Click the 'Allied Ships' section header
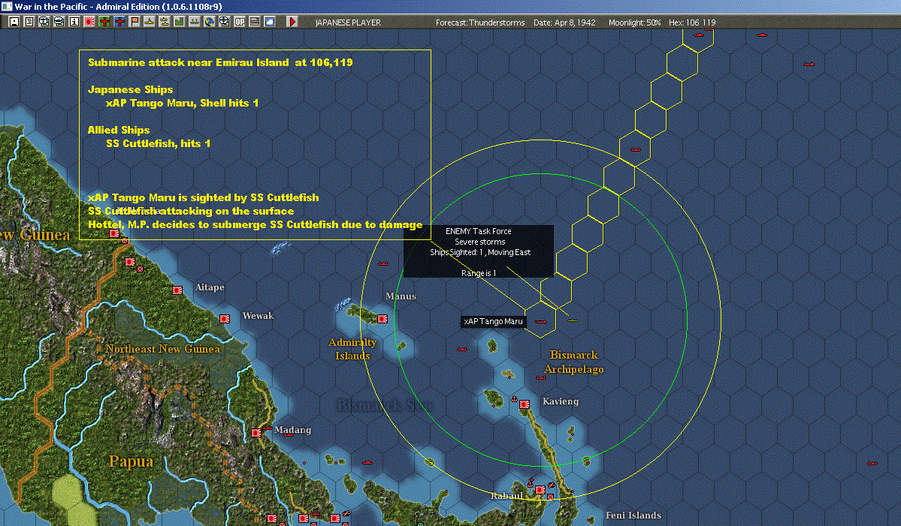Viewport: 901px width, 526px height. [x=119, y=130]
